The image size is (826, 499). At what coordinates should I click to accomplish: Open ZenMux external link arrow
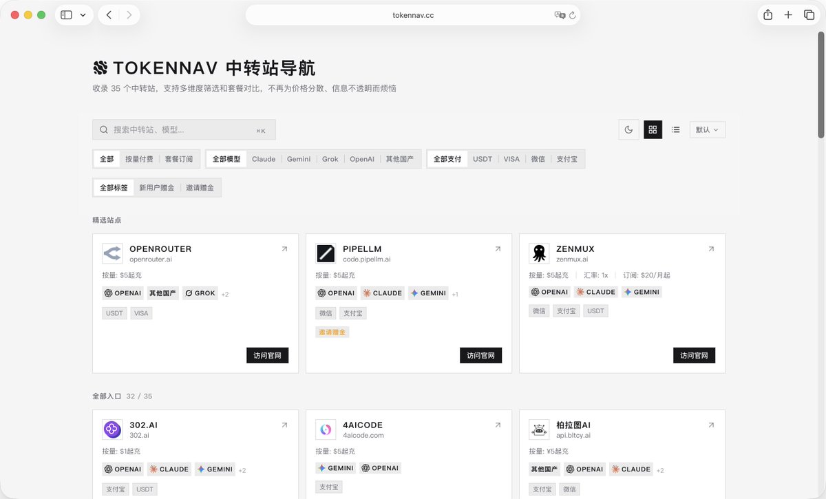click(x=711, y=249)
